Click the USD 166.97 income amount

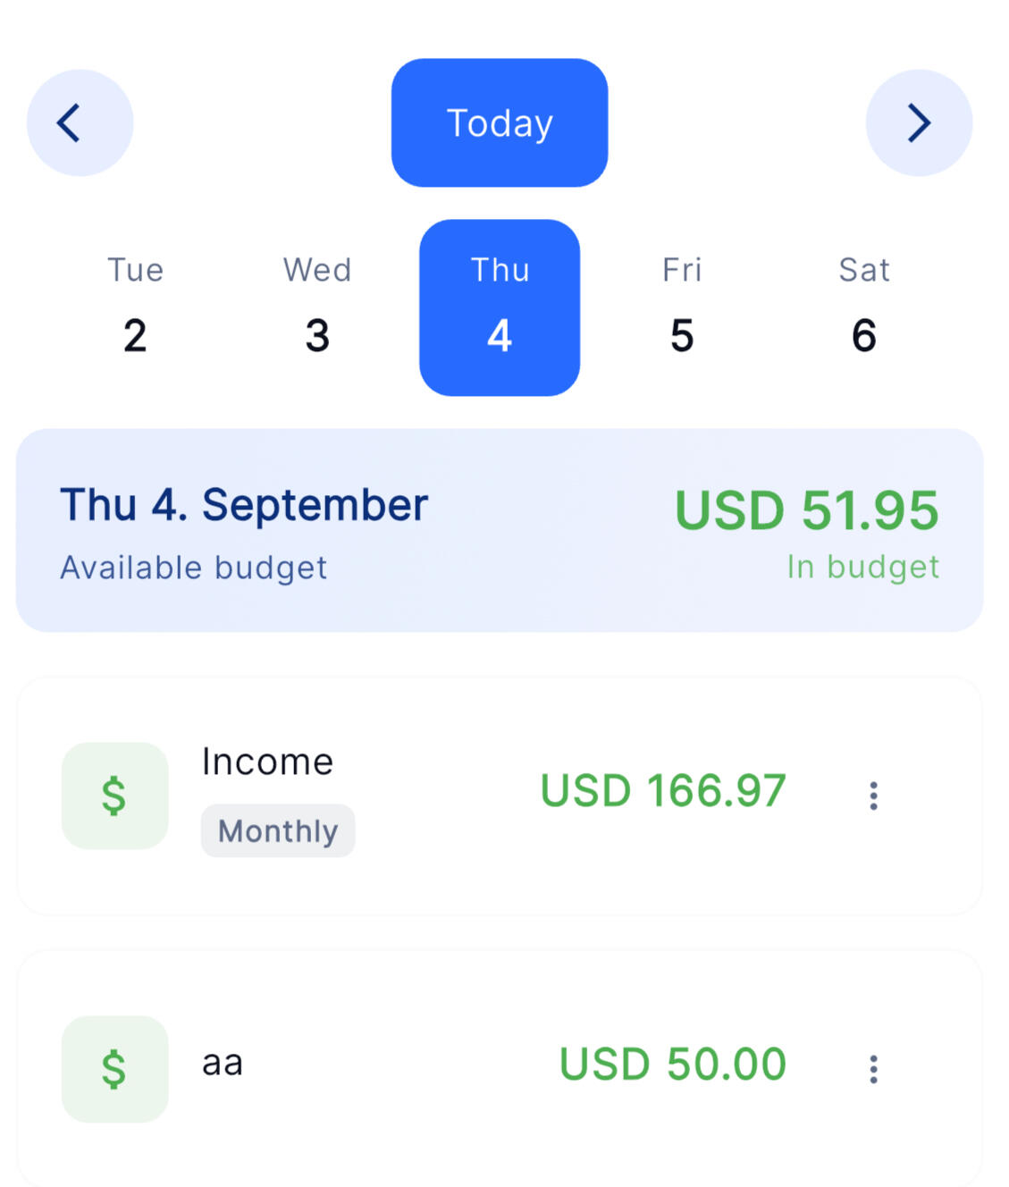pos(663,791)
